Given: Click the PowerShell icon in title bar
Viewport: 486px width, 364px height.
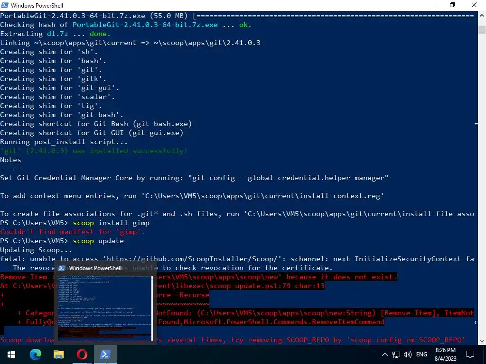Looking at the screenshot, I should (5, 5).
